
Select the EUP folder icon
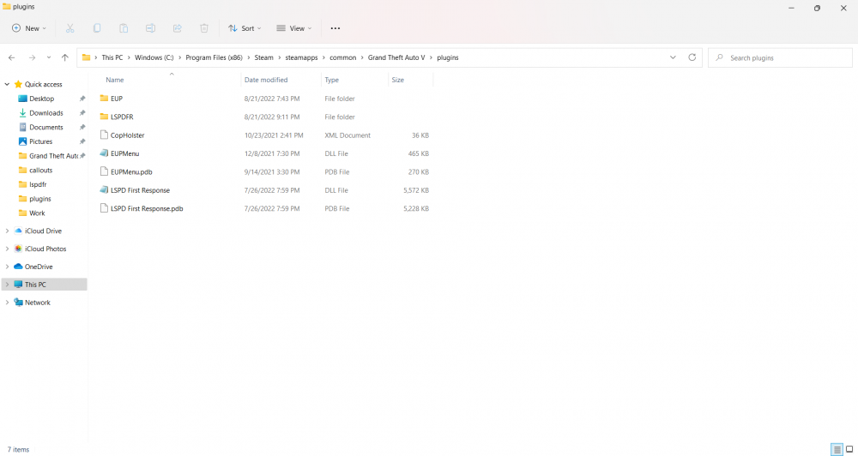point(104,99)
